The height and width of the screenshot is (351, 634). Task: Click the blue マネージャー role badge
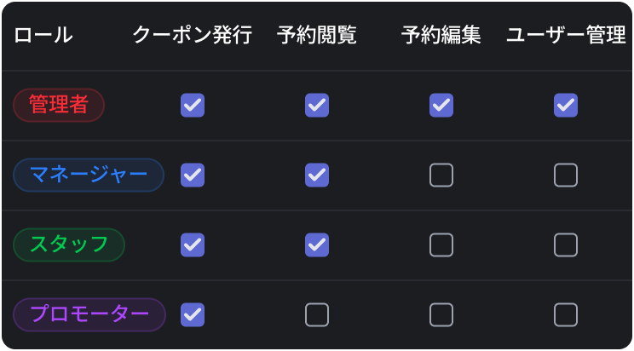click(89, 175)
